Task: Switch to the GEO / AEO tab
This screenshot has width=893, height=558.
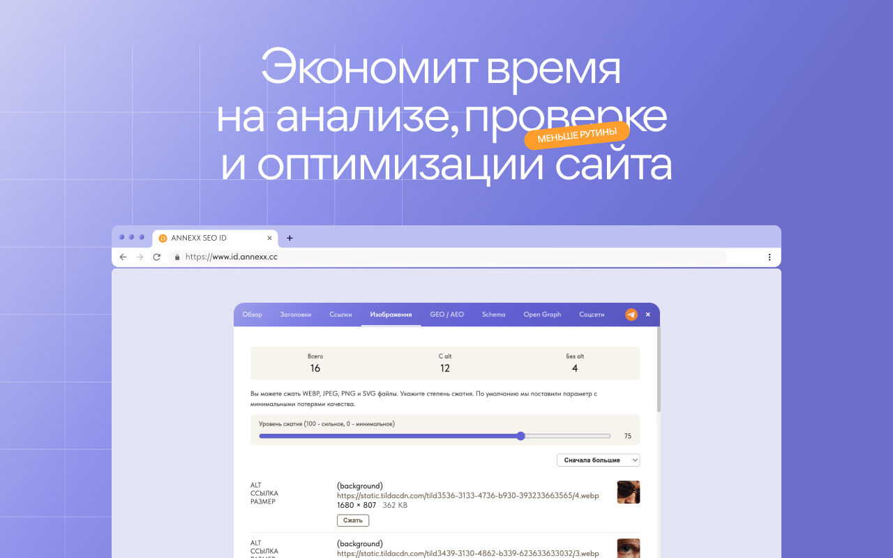Action: point(447,315)
